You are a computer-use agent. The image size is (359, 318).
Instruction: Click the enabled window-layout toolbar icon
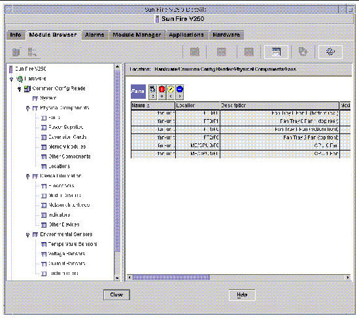[x=276, y=52]
